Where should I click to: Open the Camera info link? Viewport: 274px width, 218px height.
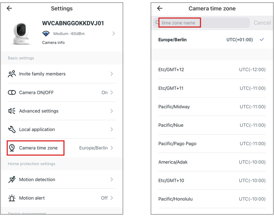pos(53,42)
